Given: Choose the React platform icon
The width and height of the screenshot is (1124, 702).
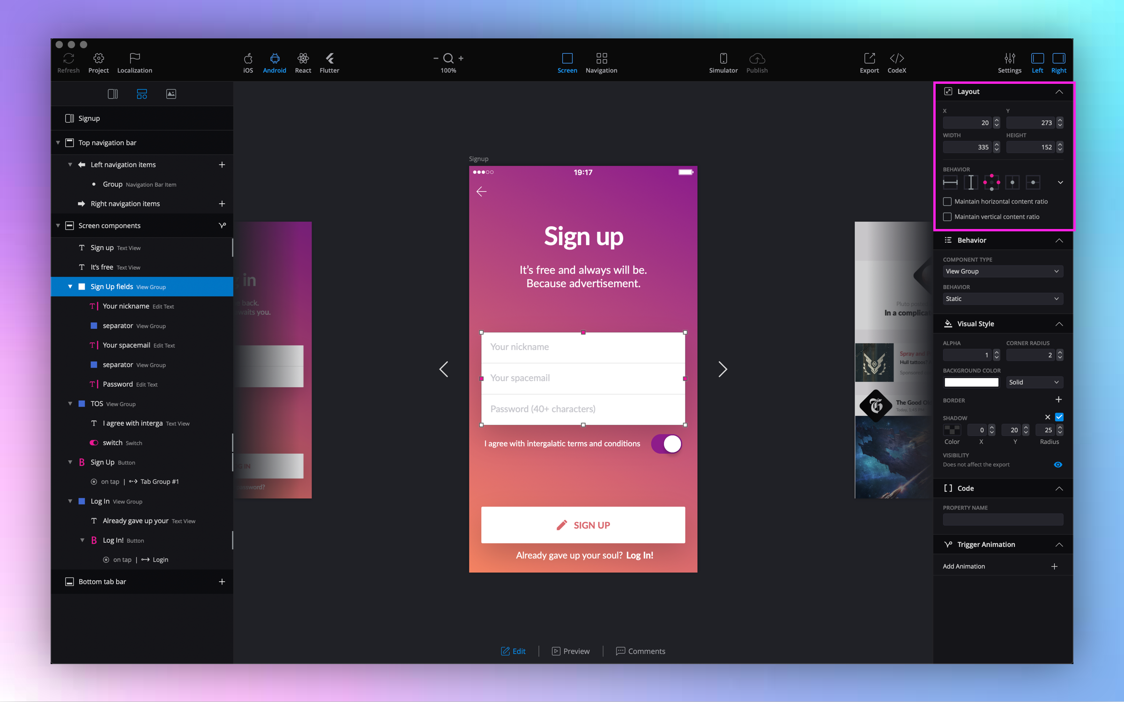Looking at the screenshot, I should 303,62.
